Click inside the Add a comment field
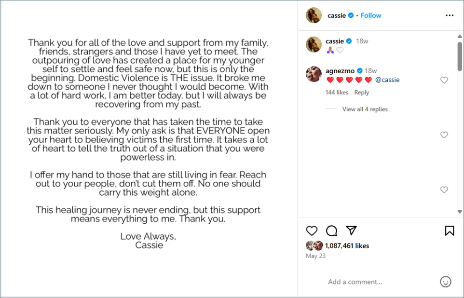Image resolution: width=464 pixels, height=298 pixels. (x=355, y=282)
